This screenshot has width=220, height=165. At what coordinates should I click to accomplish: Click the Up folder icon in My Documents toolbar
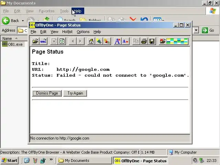click(46, 19)
